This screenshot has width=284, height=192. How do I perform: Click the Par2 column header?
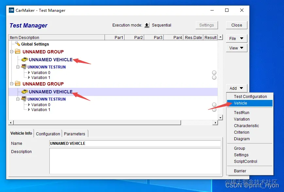134,37
